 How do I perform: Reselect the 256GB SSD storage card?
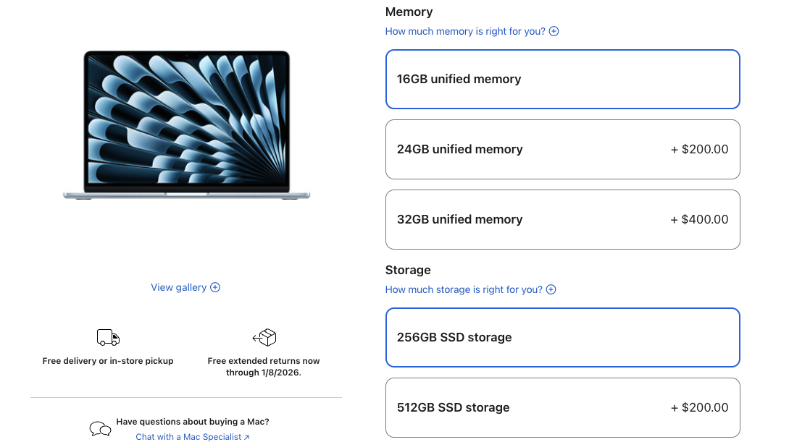[563, 337]
